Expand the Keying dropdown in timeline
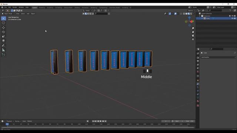This screenshot has width=237, height=133. [18, 121]
